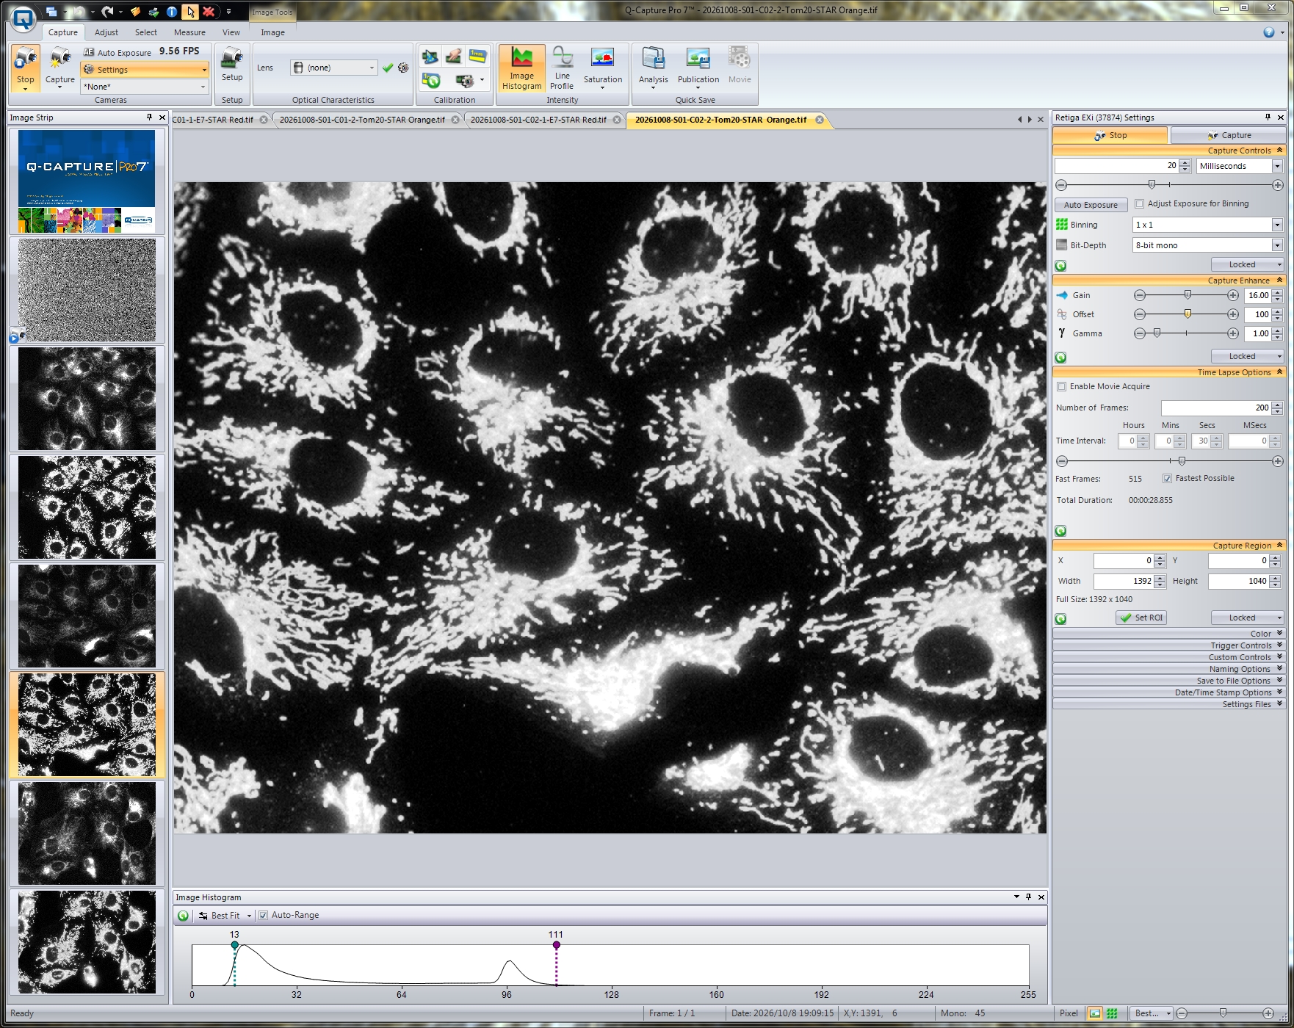Screen dimensions: 1294x1028
Task: Toggle the Image Histogram tool
Action: 522,68
